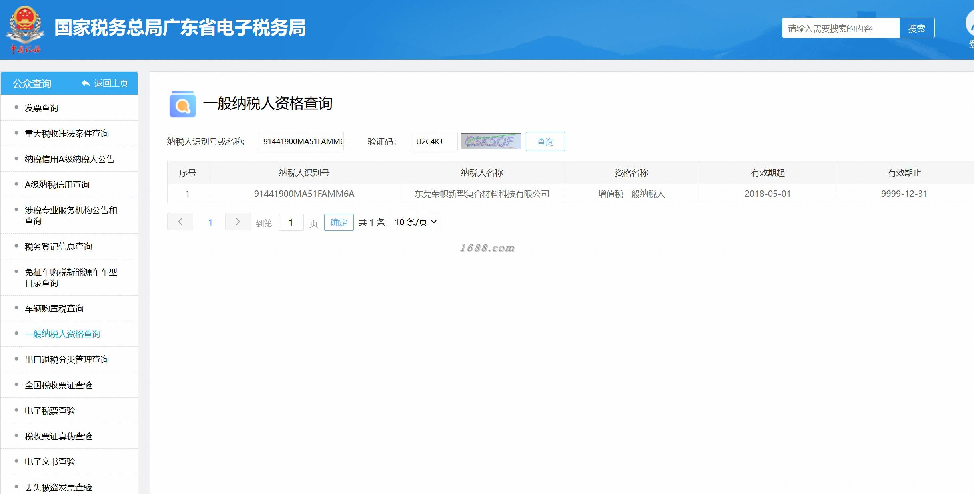Click the 2018-05-01 start date cell
This screenshot has height=494, width=974.
point(768,194)
